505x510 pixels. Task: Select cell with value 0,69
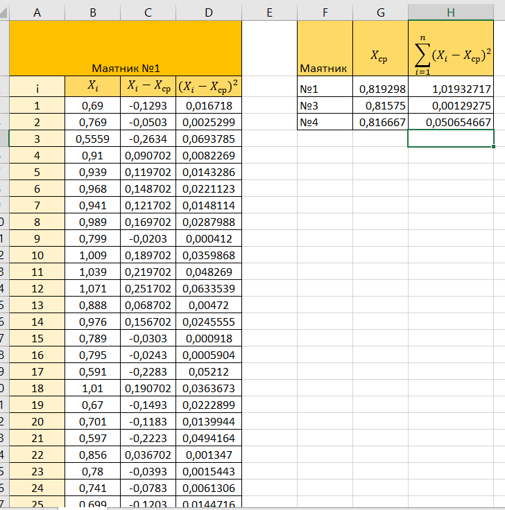(93, 105)
